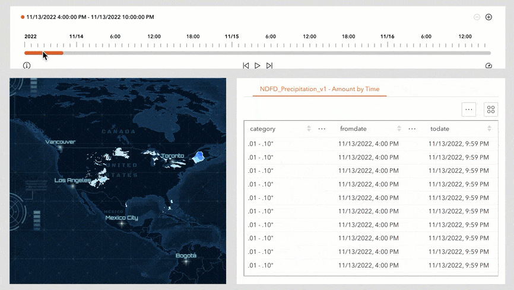Open the timeline info icon
The height and width of the screenshot is (290, 514).
[x=27, y=66]
